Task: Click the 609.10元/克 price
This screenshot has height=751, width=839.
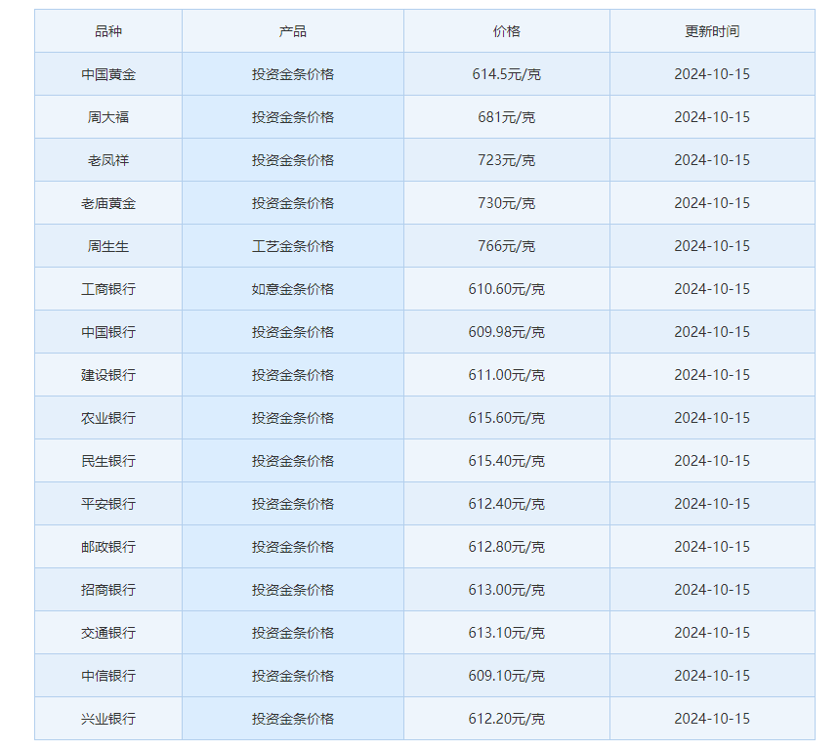Action: pos(506,676)
